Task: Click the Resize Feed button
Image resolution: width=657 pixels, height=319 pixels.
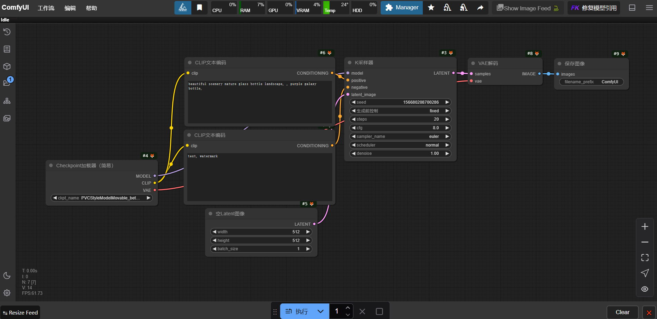Action: (x=20, y=312)
